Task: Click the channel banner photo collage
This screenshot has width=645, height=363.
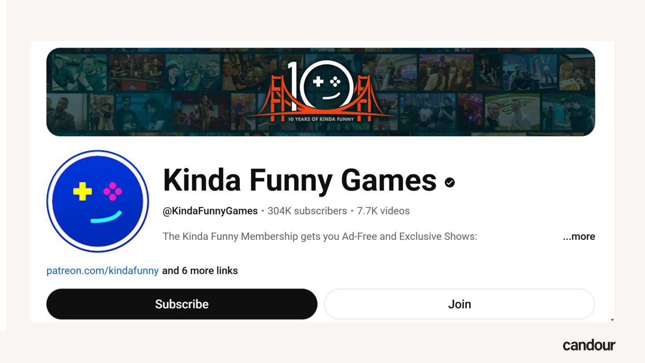Action: tap(321, 92)
